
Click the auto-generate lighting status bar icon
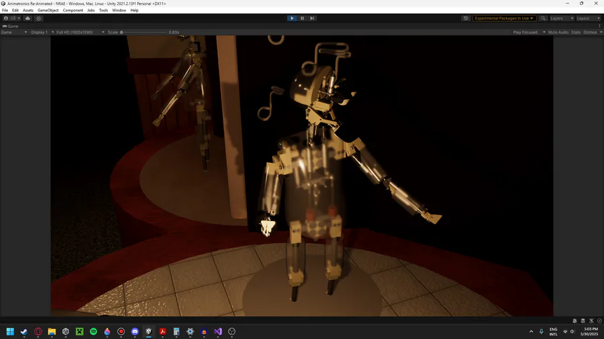[591, 320]
